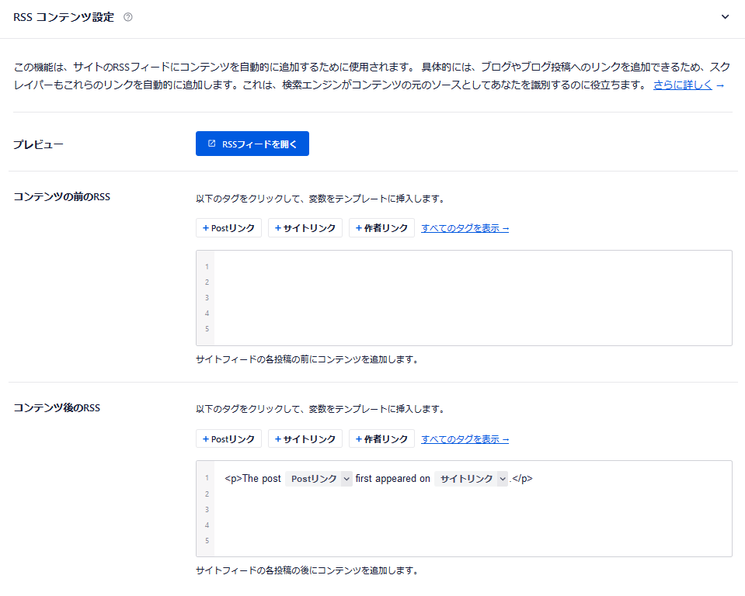Open dropdown arrow on サイトリンク tag in editor
This screenshot has height=596, width=745.
coord(502,479)
